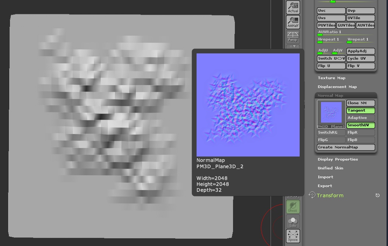
Task: Toggle the Tangent option
Action: click(360, 110)
